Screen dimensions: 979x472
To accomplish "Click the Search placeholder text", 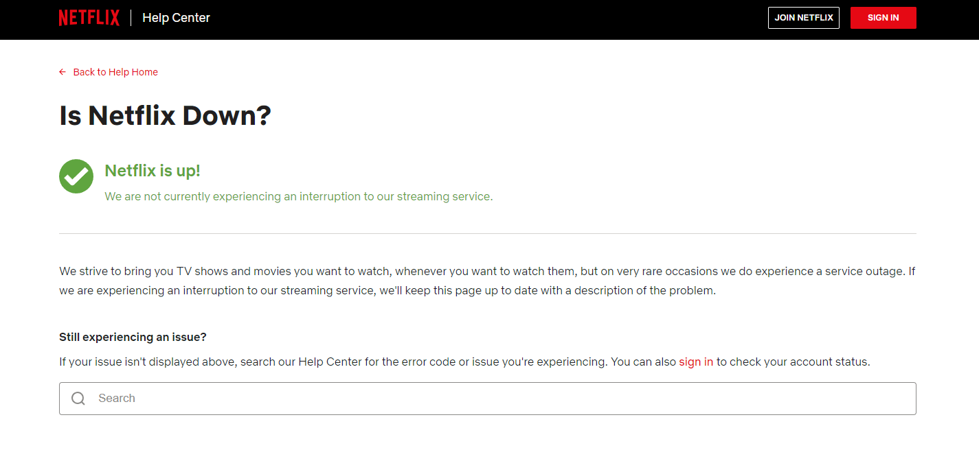I will (116, 398).
